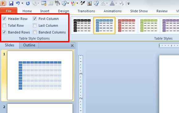This screenshot has height=113, width=179.
Task: Click the stacked shapes icon without arrow
Action: (x=96, y=3)
